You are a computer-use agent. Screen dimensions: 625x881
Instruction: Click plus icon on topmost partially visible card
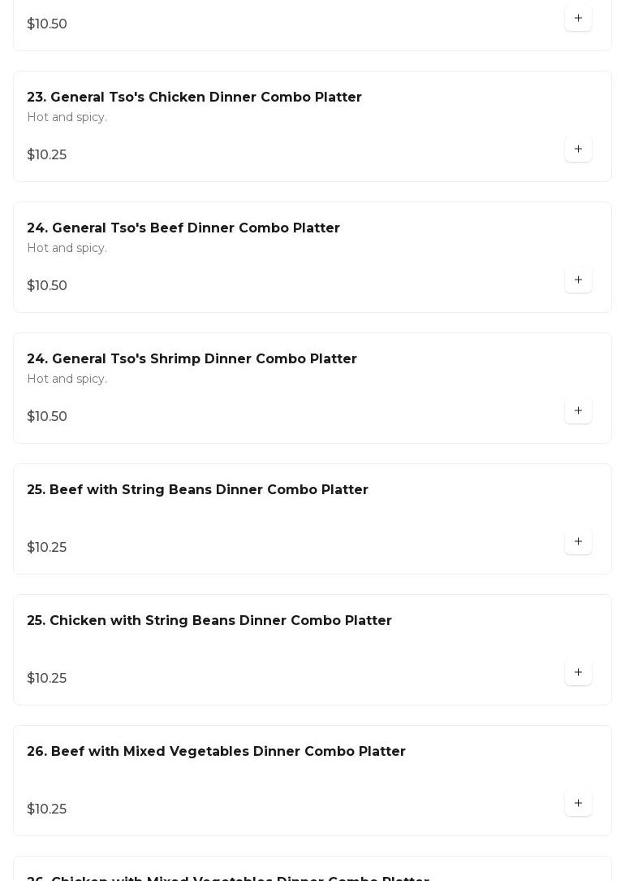coord(578,18)
